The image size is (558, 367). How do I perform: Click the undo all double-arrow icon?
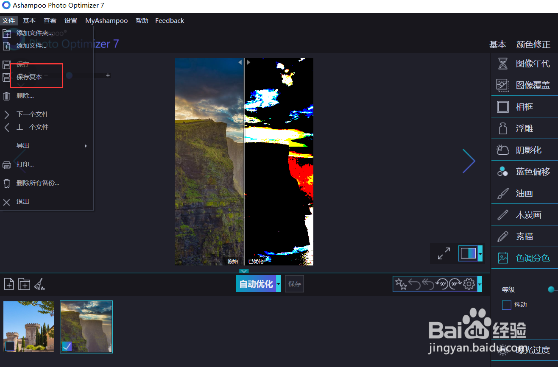[x=428, y=284]
